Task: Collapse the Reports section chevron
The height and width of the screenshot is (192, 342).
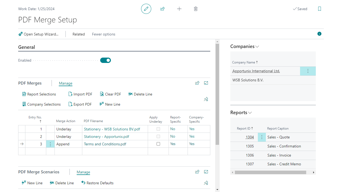Action: (250, 113)
